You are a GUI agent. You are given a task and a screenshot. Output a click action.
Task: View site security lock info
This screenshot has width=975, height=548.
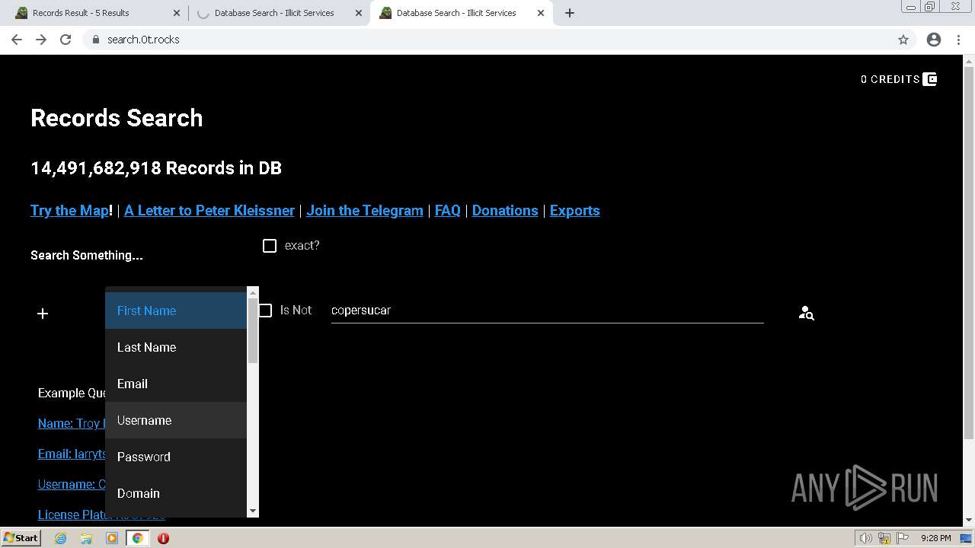tap(96, 40)
